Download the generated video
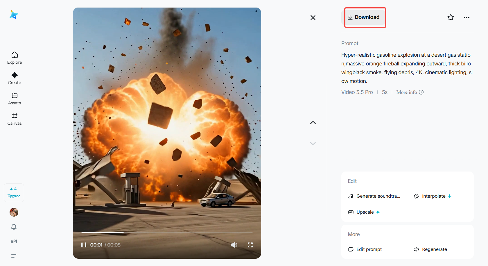 (365, 17)
